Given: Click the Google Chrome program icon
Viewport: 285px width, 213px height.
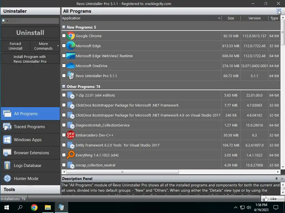Looking at the screenshot, I should [70, 36].
